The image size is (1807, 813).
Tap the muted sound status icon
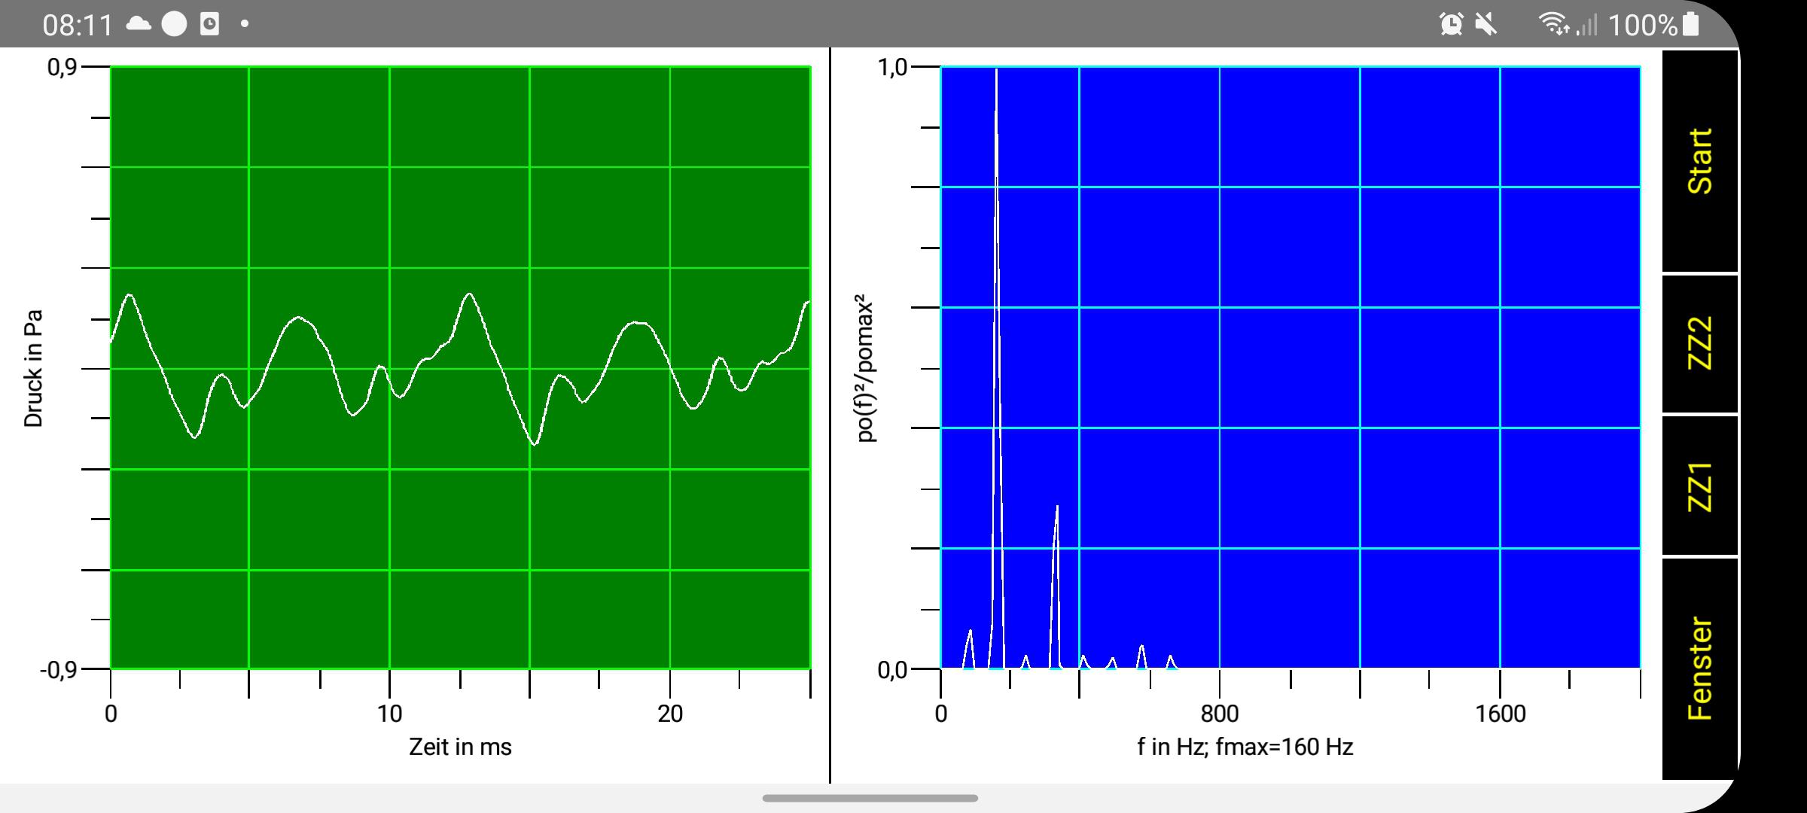[1486, 24]
